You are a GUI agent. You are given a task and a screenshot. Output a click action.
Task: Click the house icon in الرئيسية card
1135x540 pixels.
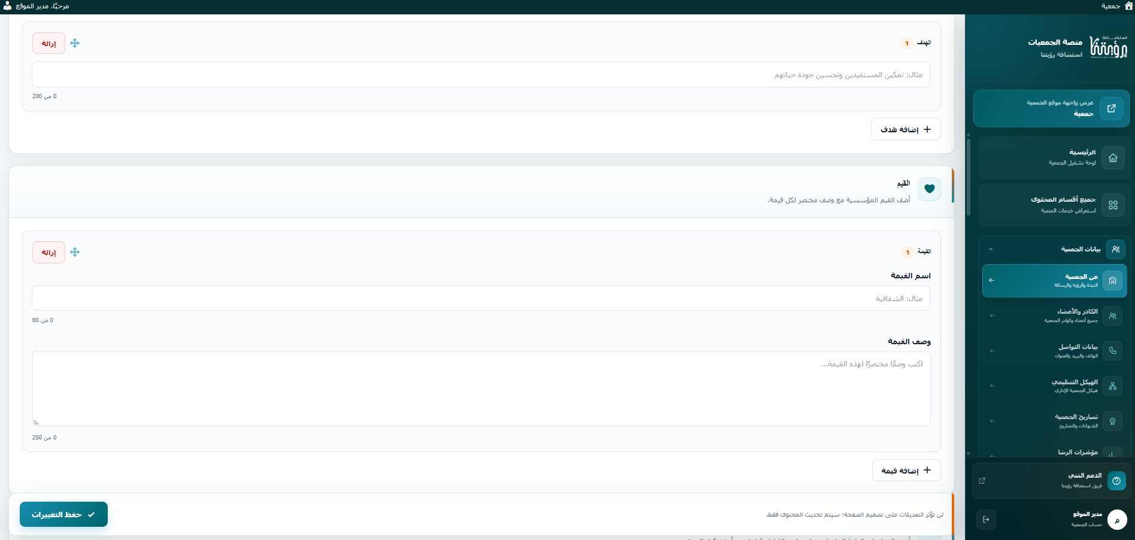point(1113,158)
